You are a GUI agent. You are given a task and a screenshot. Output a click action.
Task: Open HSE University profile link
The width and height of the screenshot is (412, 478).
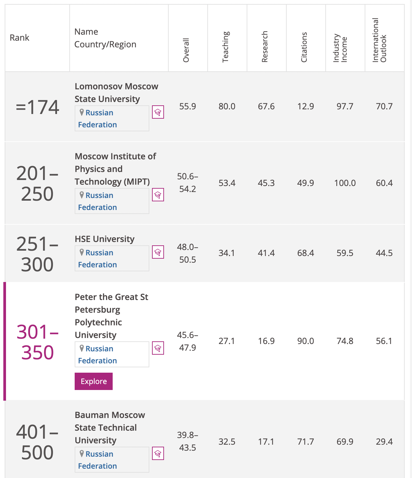point(104,239)
